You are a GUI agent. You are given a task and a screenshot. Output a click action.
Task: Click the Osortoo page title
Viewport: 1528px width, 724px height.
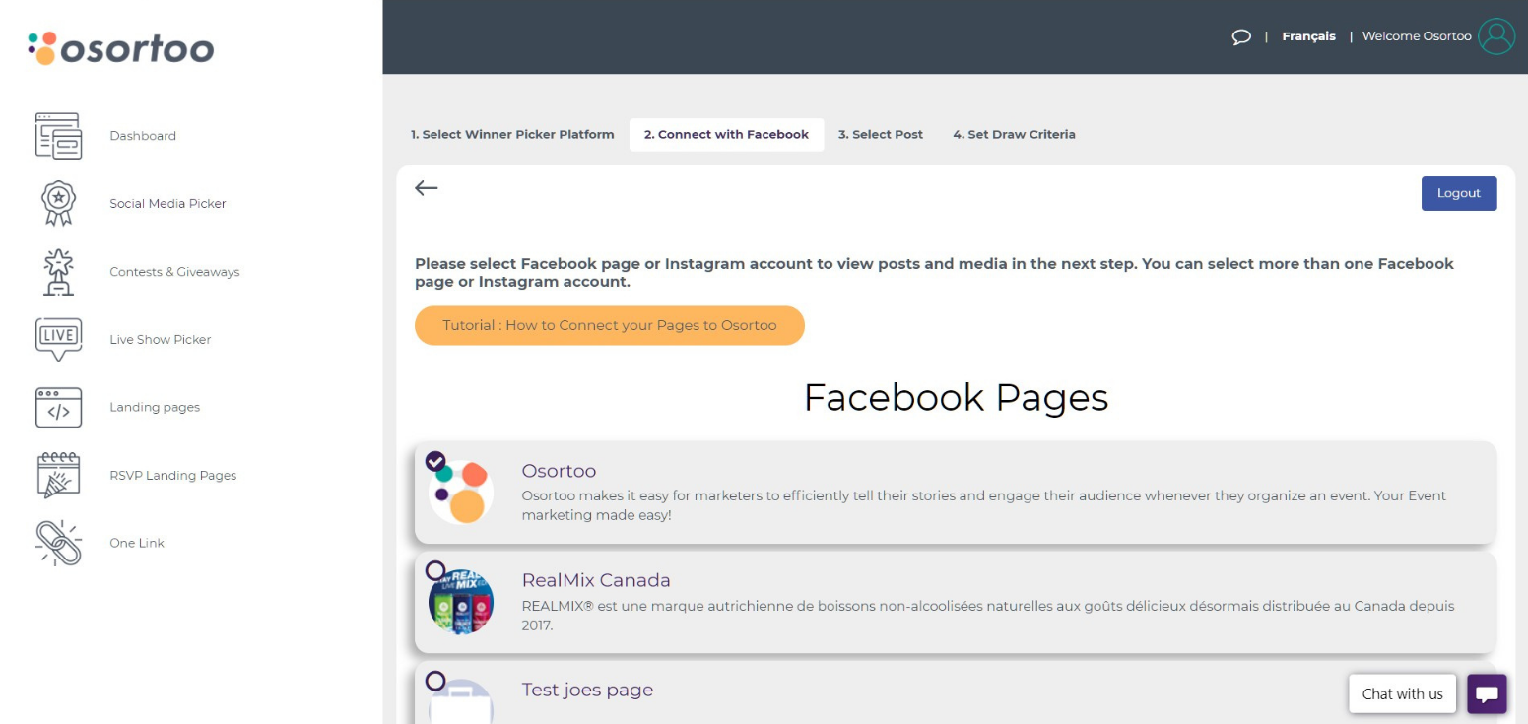click(559, 471)
